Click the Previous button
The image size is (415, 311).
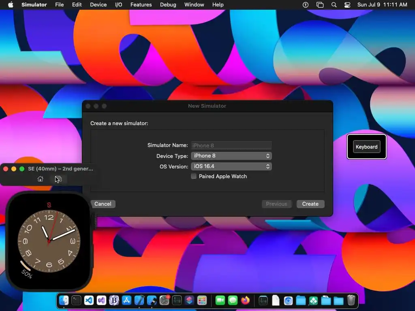276,204
